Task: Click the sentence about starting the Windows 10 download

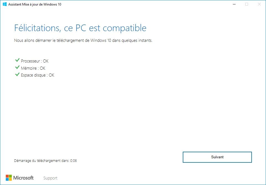Action: (83, 40)
